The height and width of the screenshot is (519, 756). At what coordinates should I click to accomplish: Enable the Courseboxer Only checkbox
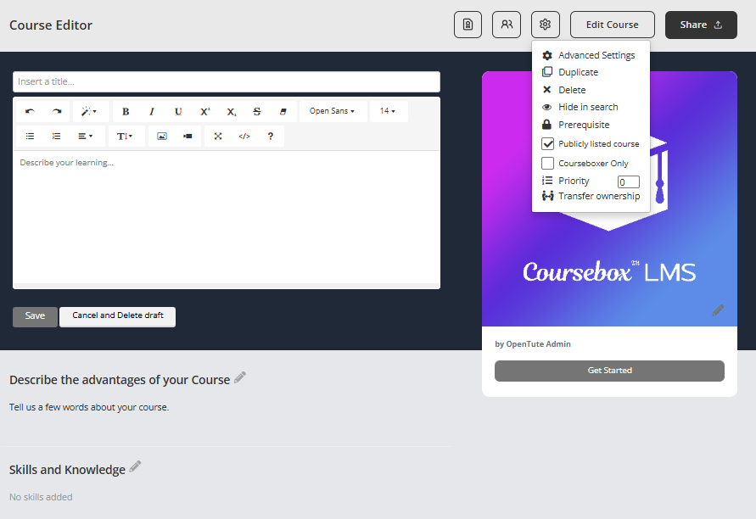click(548, 164)
